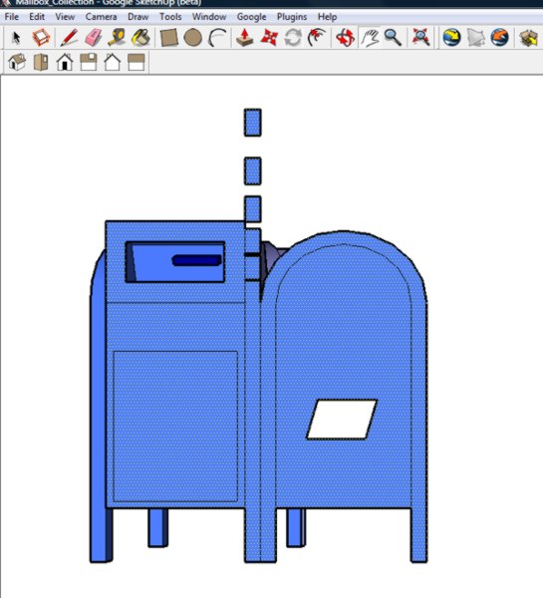The width and height of the screenshot is (543, 598).
Task: Select the Rectangle drawing tool
Action: (x=169, y=38)
